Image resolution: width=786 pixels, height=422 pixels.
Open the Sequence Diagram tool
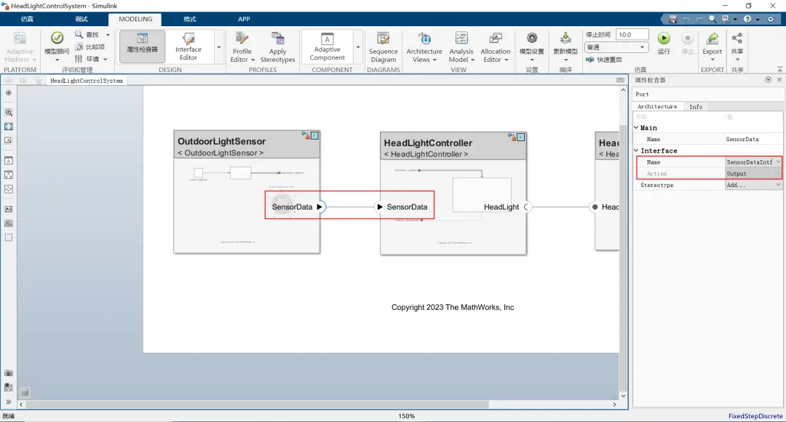coord(384,48)
